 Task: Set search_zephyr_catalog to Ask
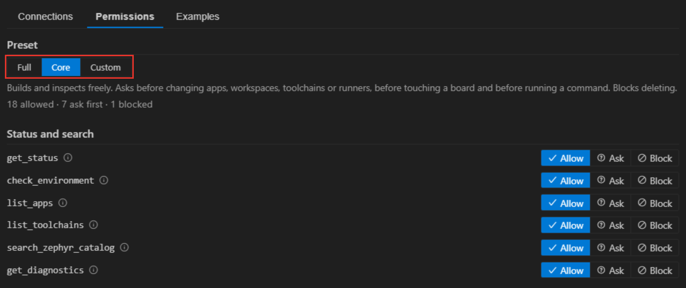click(611, 247)
